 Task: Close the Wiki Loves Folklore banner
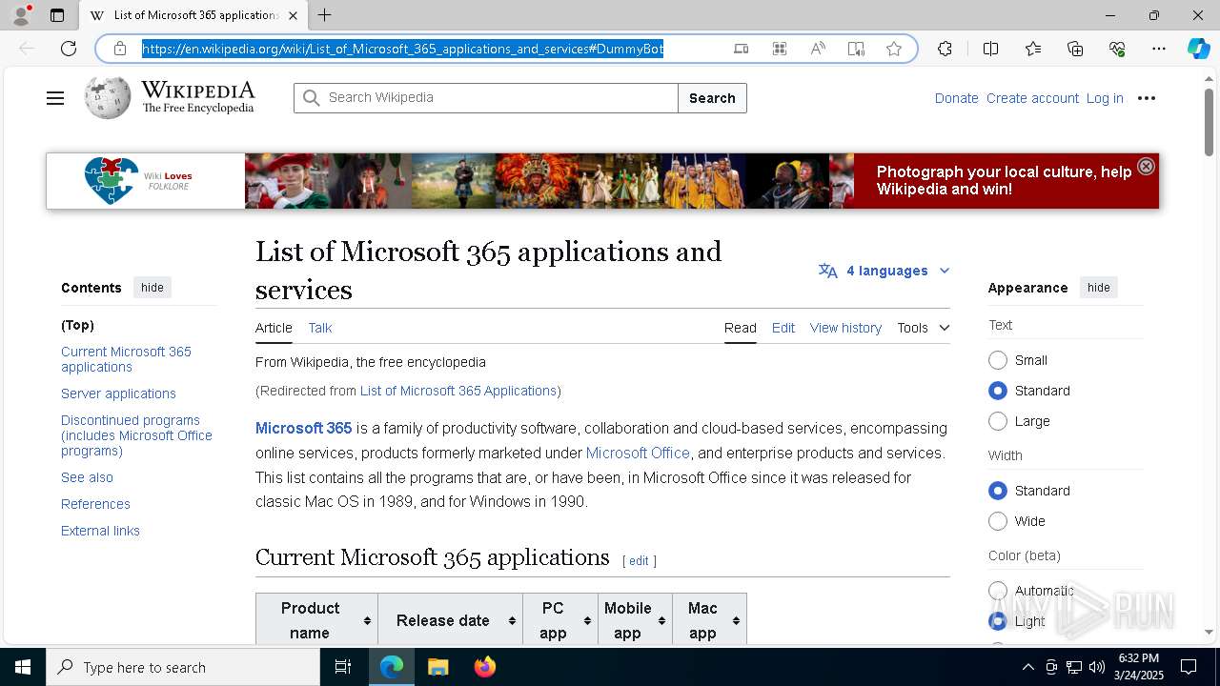coord(1146,166)
